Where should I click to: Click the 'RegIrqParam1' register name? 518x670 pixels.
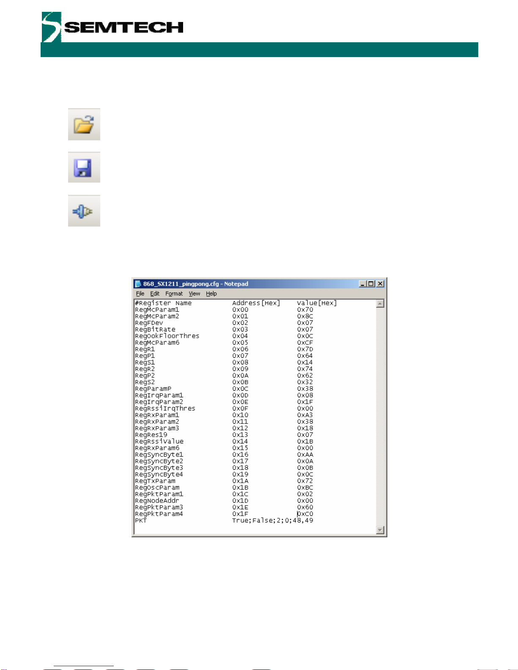(x=159, y=395)
